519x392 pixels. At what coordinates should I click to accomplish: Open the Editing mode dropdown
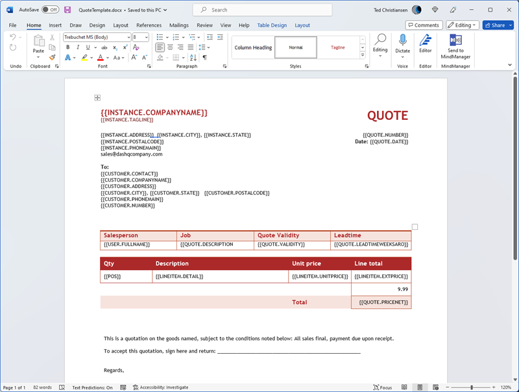pyautogui.click(x=463, y=25)
